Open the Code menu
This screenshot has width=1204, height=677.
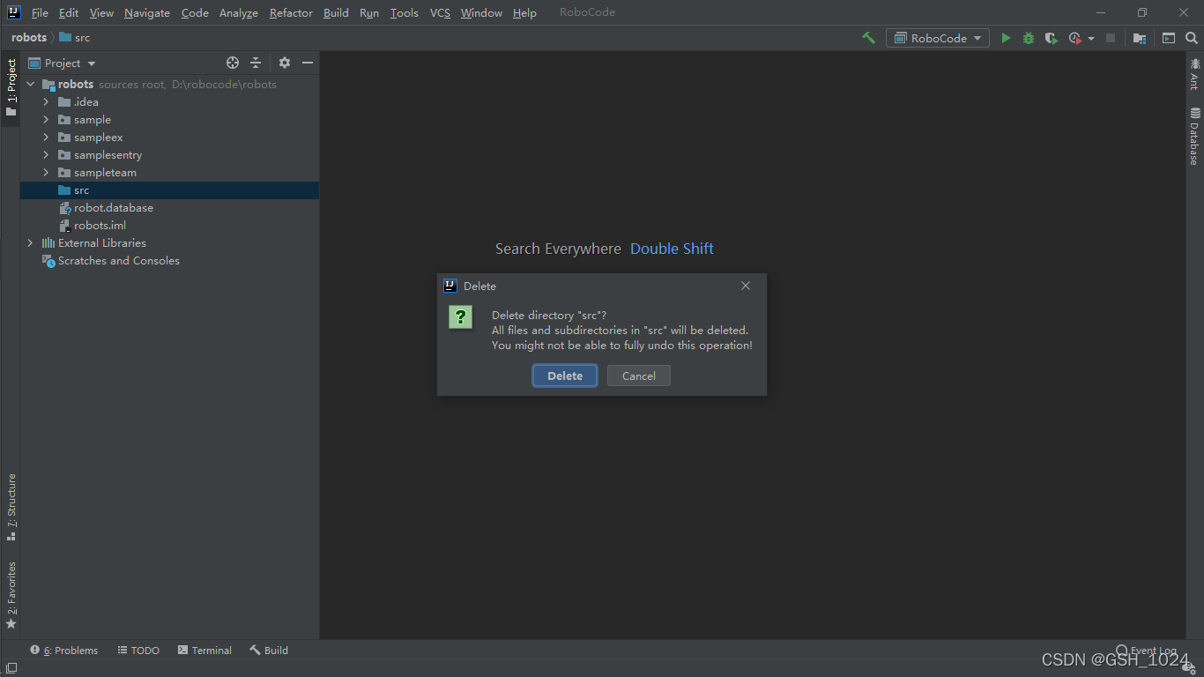click(x=195, y=12)
